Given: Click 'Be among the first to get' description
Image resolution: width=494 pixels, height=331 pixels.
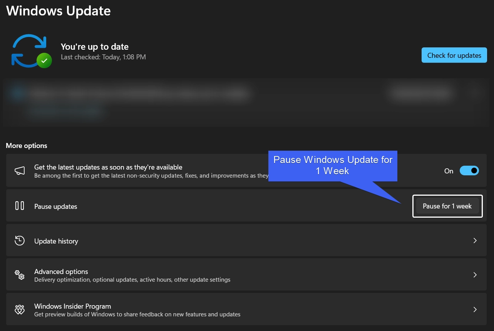Looking at the screenshot, I should coord(151,176).
